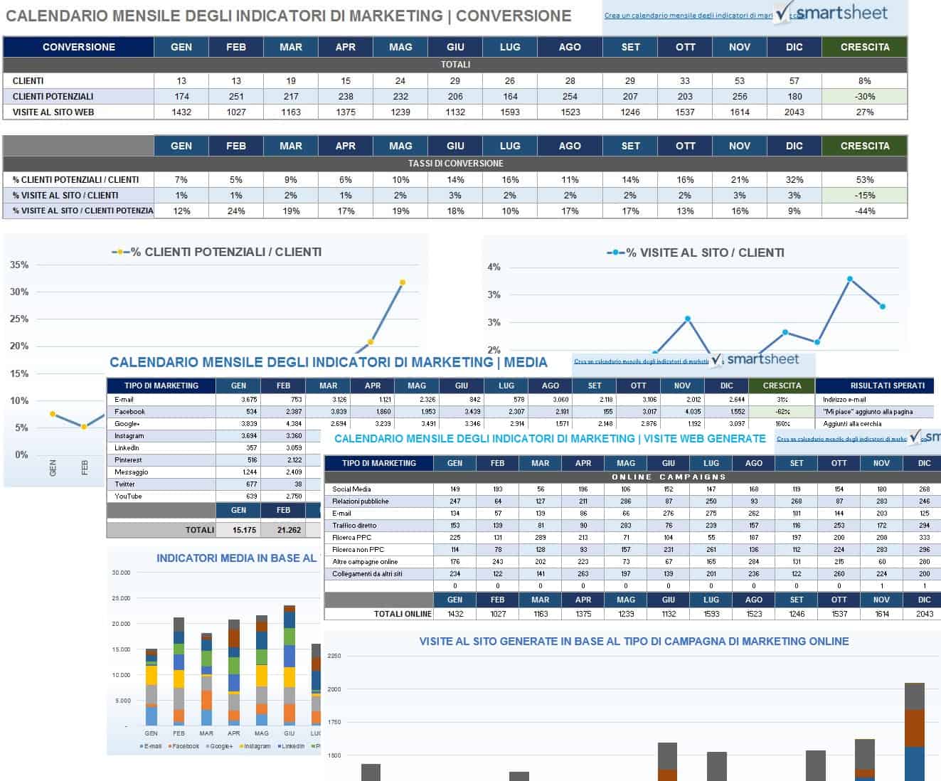The image size is (941, 781).
Task: Select the TIPO DI MARKETING header in Media table
Action: click(161, 386)
